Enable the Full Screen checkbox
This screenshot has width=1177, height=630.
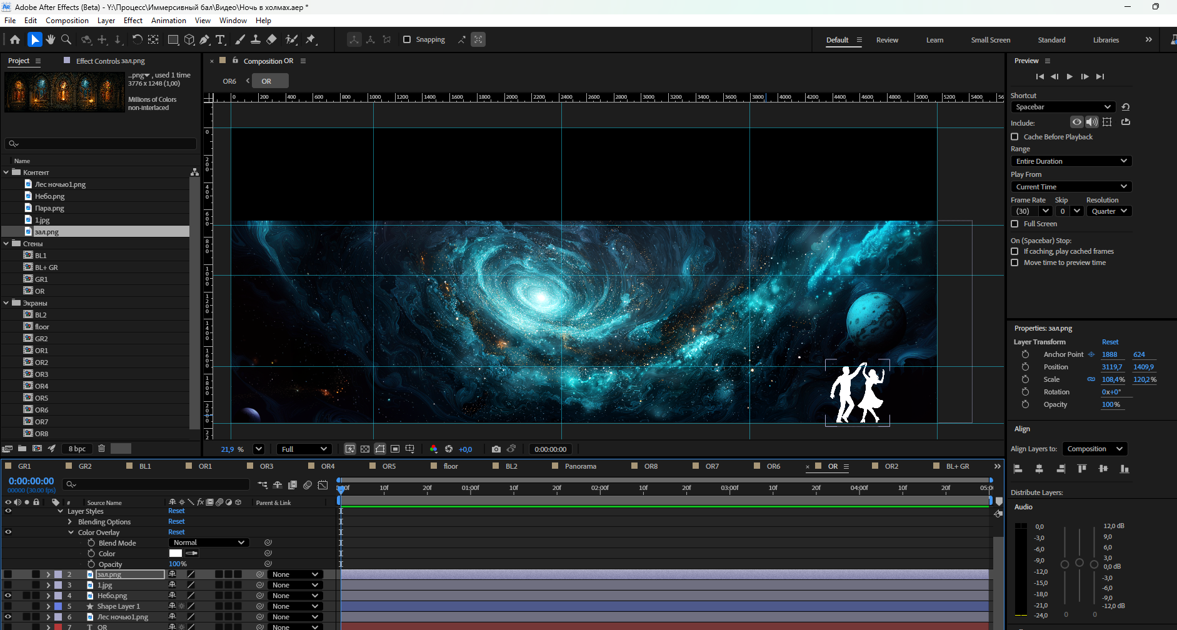pyautogui.click(x=1014, y=224)
